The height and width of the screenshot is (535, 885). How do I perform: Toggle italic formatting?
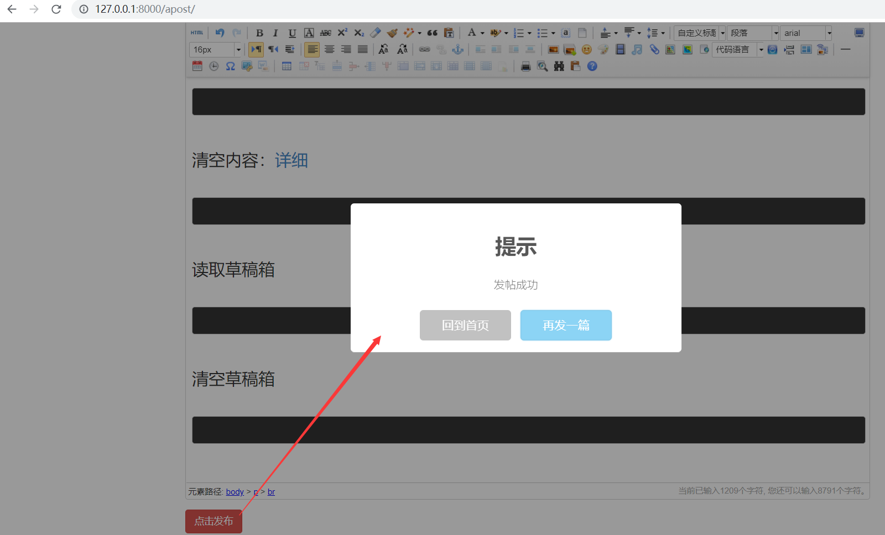(x=275, y=33)
